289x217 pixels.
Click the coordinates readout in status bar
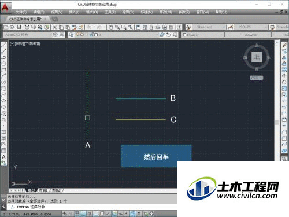(27, 214)
